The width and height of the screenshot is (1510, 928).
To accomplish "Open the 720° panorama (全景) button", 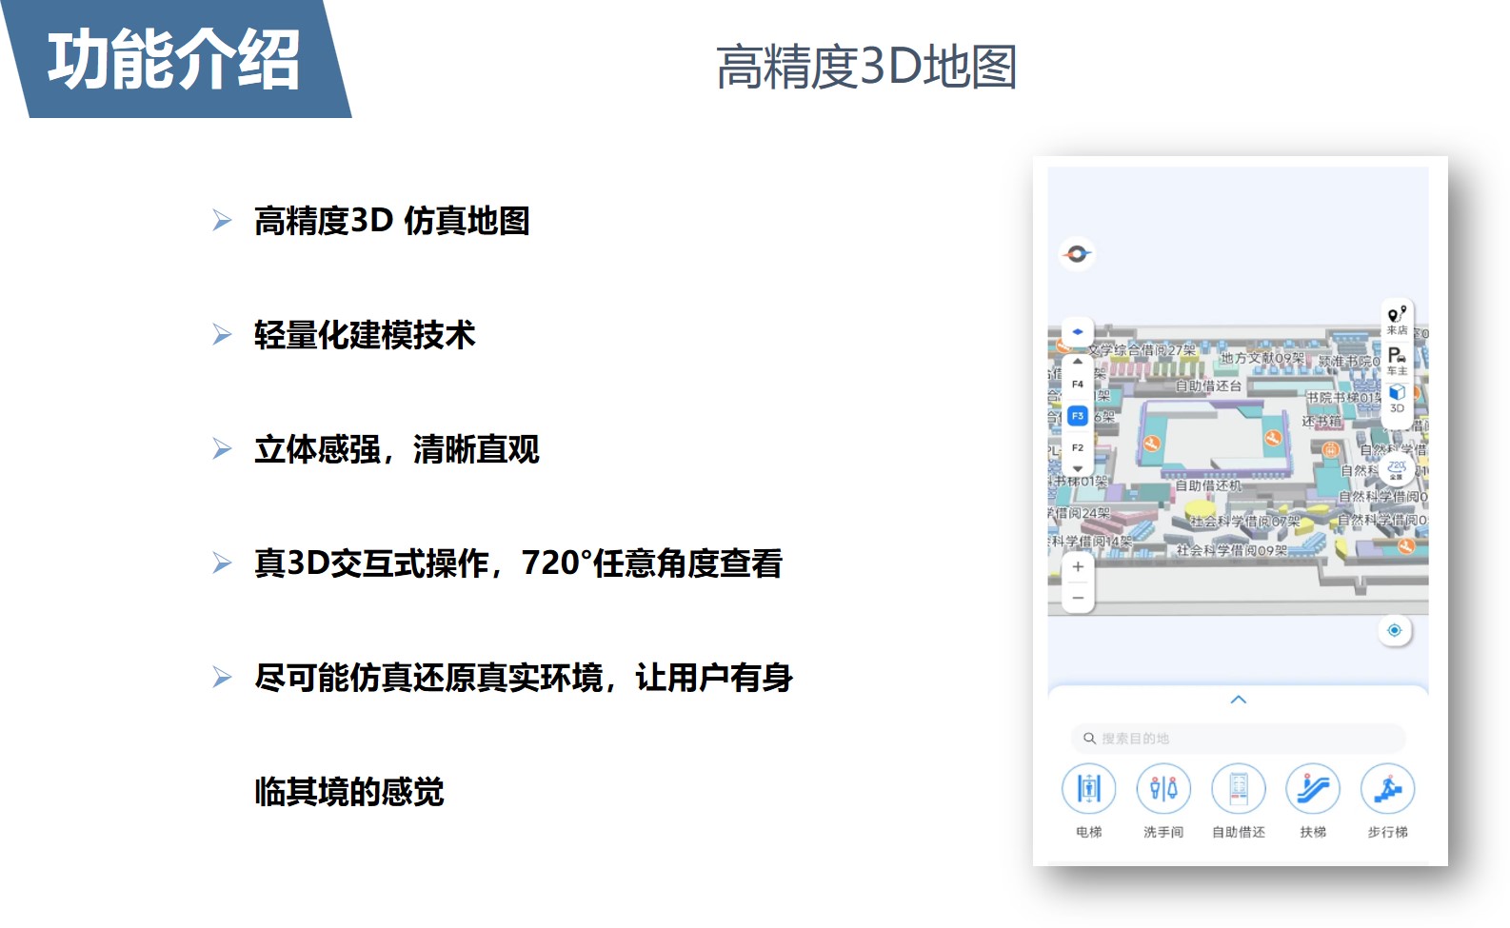I will 1397,469.
